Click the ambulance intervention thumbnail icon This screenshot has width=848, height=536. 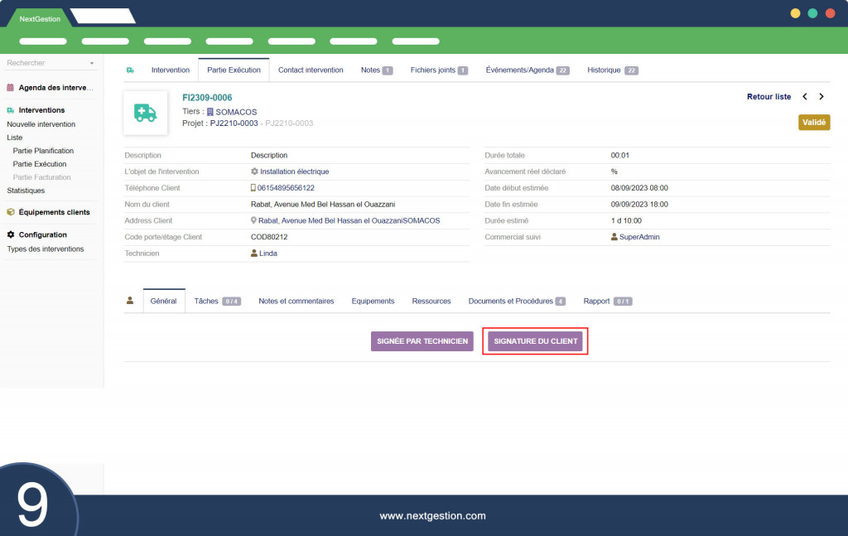click(145, 113)
